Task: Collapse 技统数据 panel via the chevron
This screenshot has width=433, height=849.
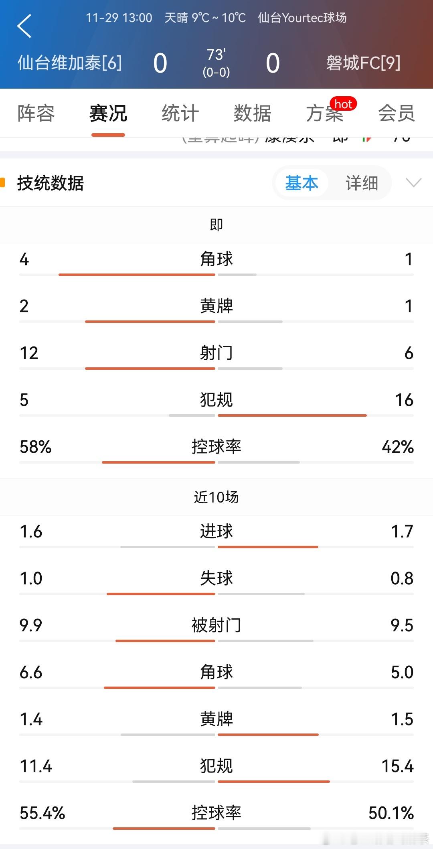Action: (413, 184)
